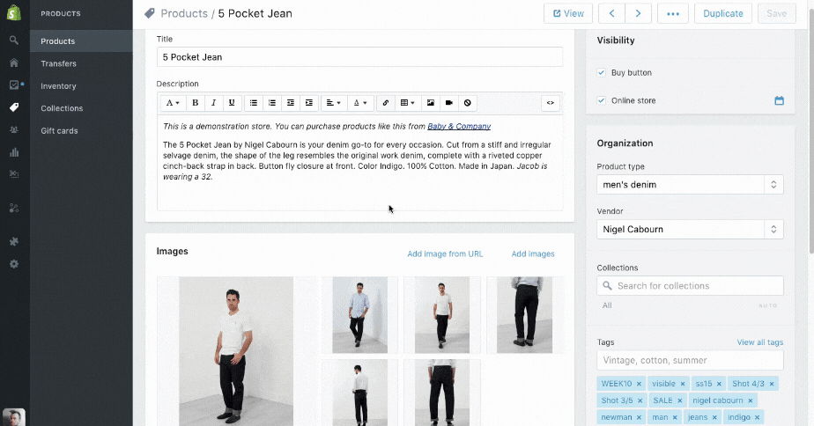Image resolution: width=814 pixels, height=426 pixels.
Task: Open the text alignment dropdown
Action: 333,103
